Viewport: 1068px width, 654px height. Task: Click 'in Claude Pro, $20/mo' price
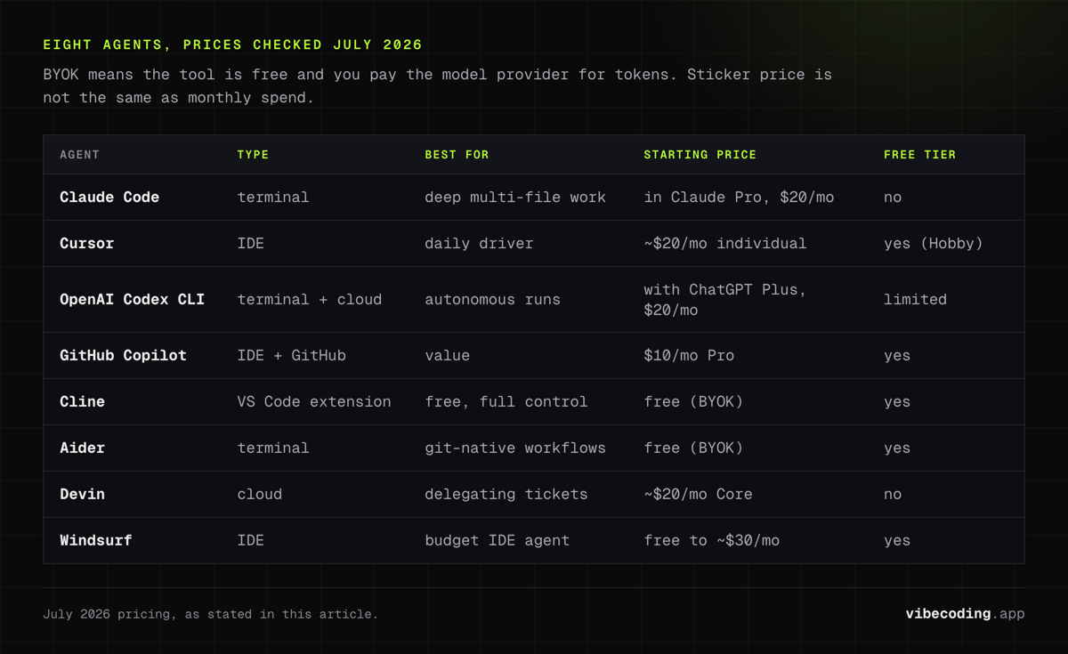coord(739,198)
